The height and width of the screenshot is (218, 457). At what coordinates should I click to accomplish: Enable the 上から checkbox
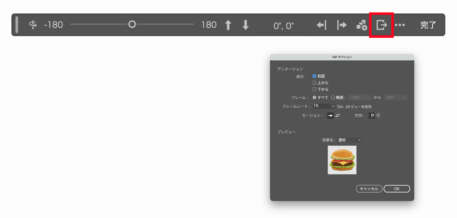click(314, 83)
